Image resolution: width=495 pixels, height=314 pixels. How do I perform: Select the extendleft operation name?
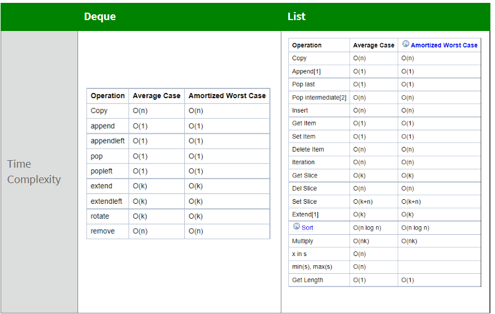(106, 201)
